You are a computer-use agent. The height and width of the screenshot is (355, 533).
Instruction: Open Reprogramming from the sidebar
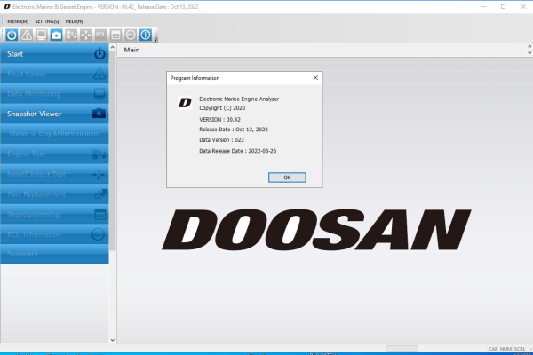click(54, 214)
